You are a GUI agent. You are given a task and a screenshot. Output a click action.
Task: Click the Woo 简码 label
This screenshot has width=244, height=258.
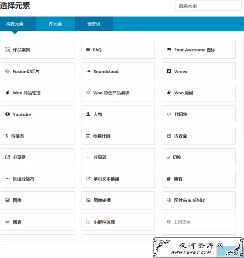coord(183,93)
